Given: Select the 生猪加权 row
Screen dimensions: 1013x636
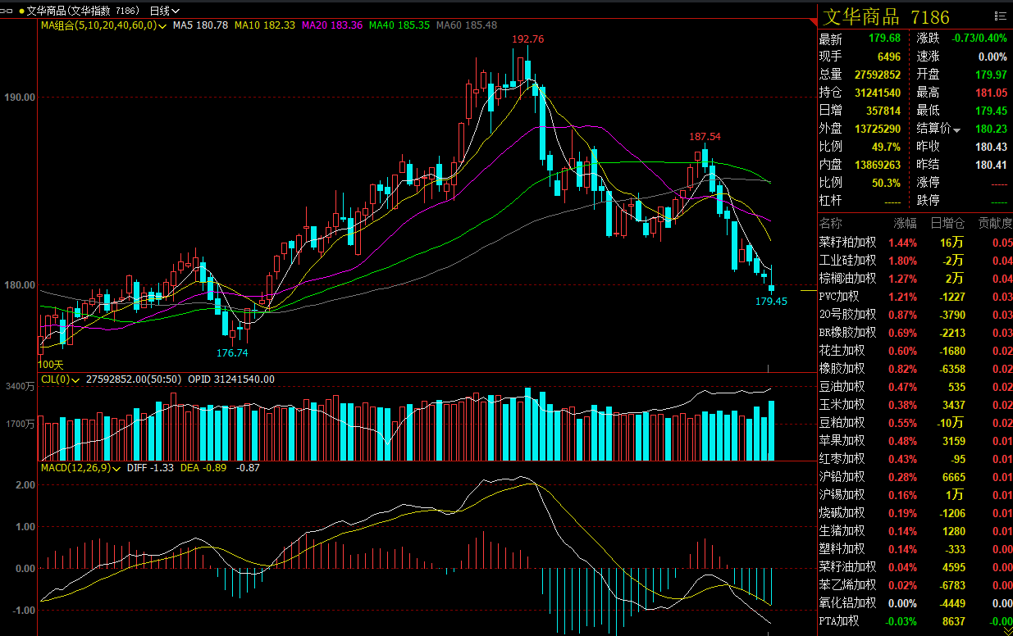Looking at the screenshot, I should click(915, 531).
